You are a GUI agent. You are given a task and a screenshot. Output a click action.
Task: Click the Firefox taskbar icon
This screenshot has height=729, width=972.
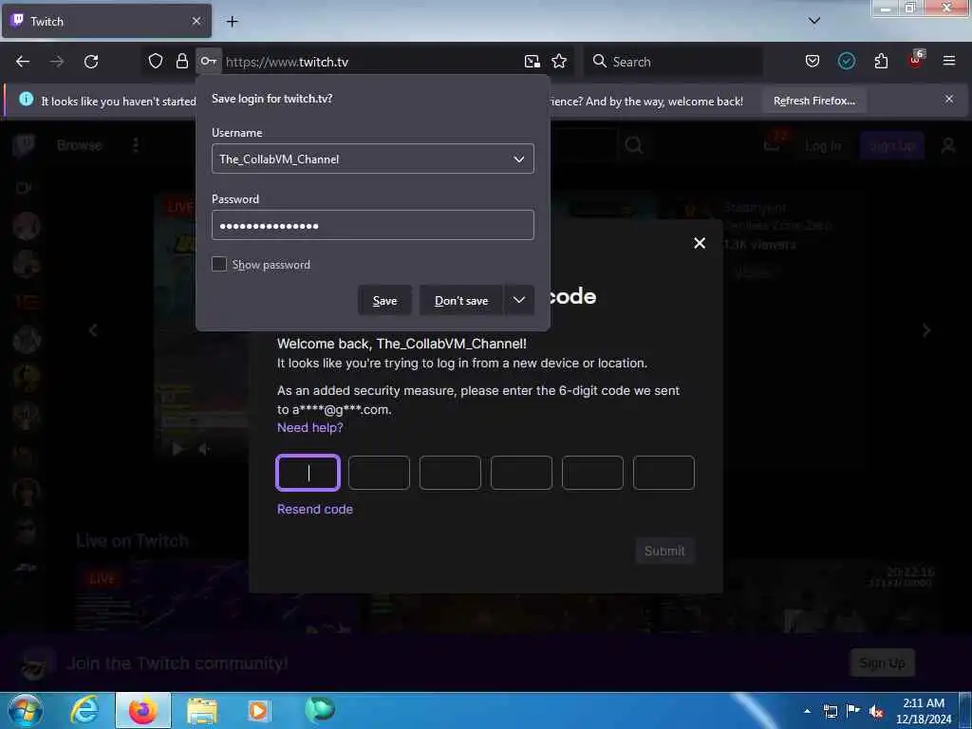[x=142, y=710]
